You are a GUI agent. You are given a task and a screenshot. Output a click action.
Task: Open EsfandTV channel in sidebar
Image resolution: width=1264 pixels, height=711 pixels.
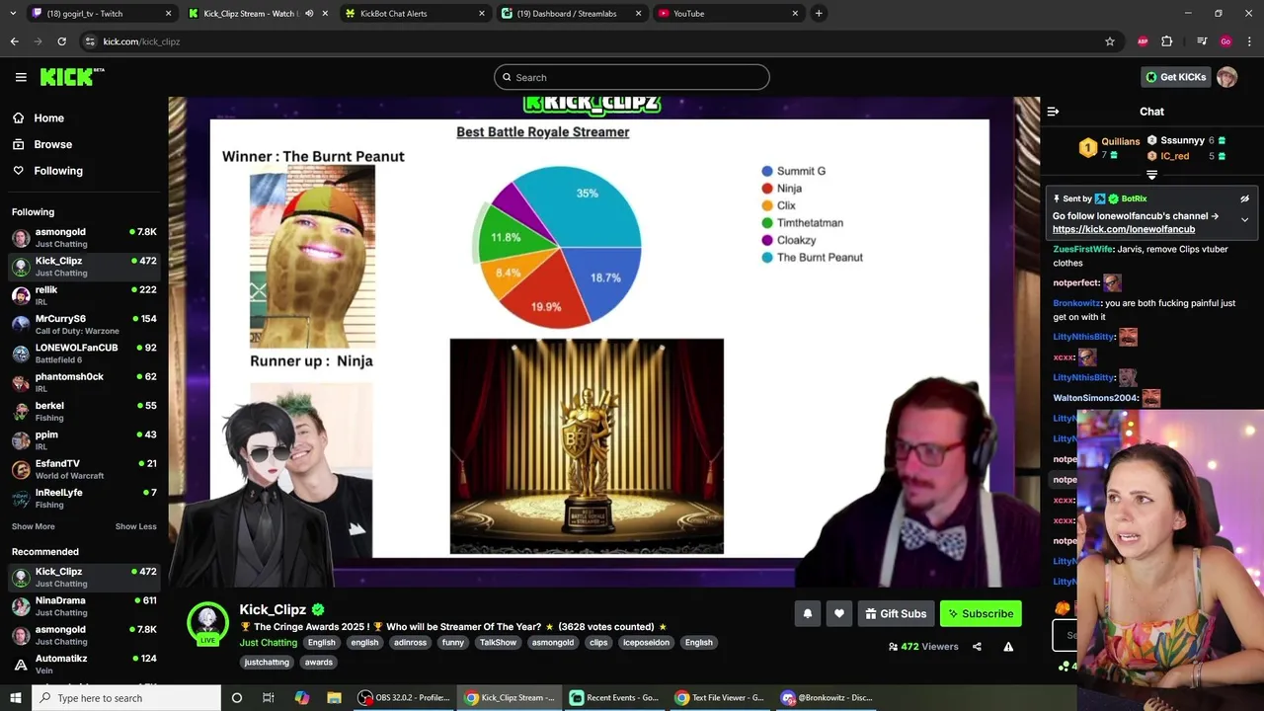(84, 469)
